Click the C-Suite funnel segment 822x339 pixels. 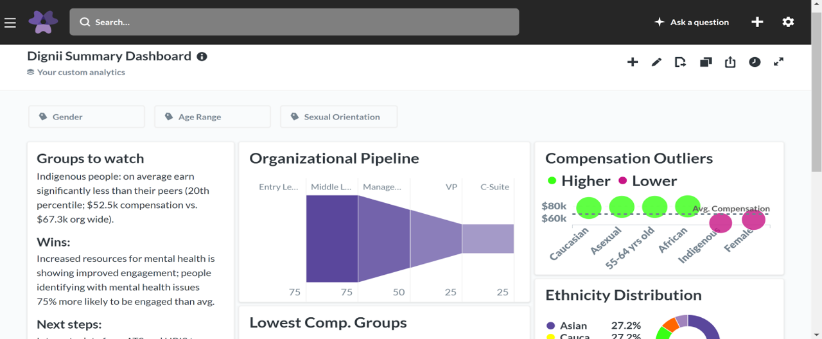(488, 238)
